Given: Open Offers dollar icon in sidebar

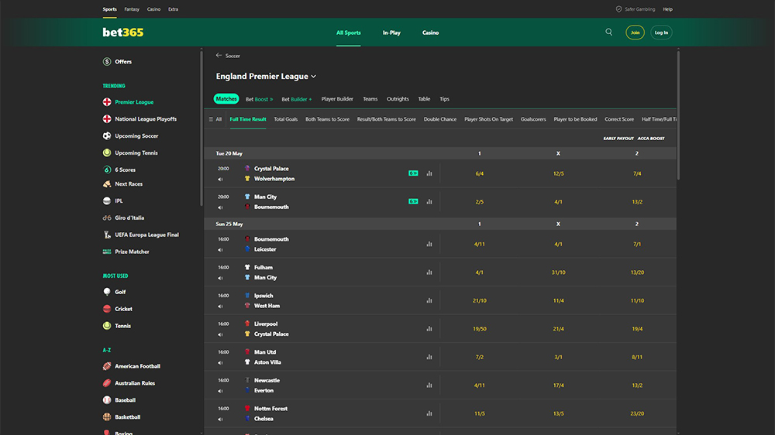Looking at the screenshot, I should coord(107,62).
